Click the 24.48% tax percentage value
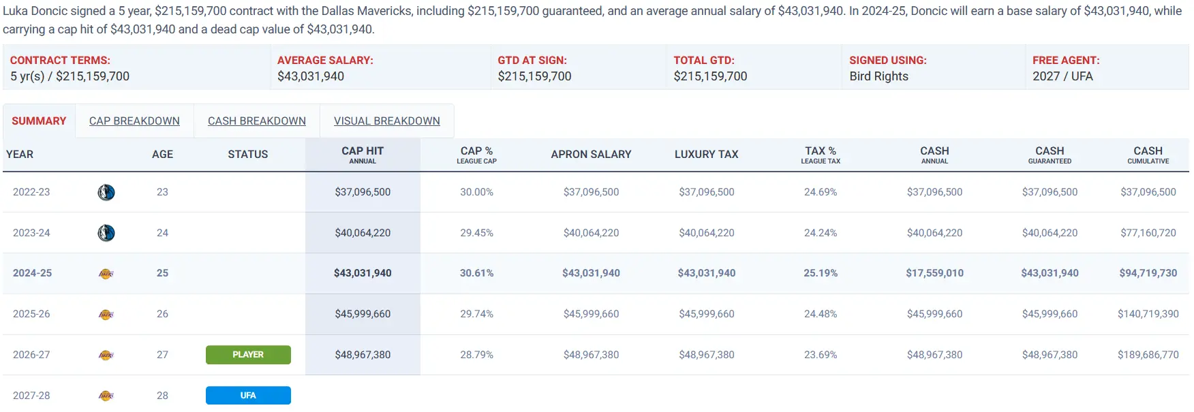 coord(821,314)
